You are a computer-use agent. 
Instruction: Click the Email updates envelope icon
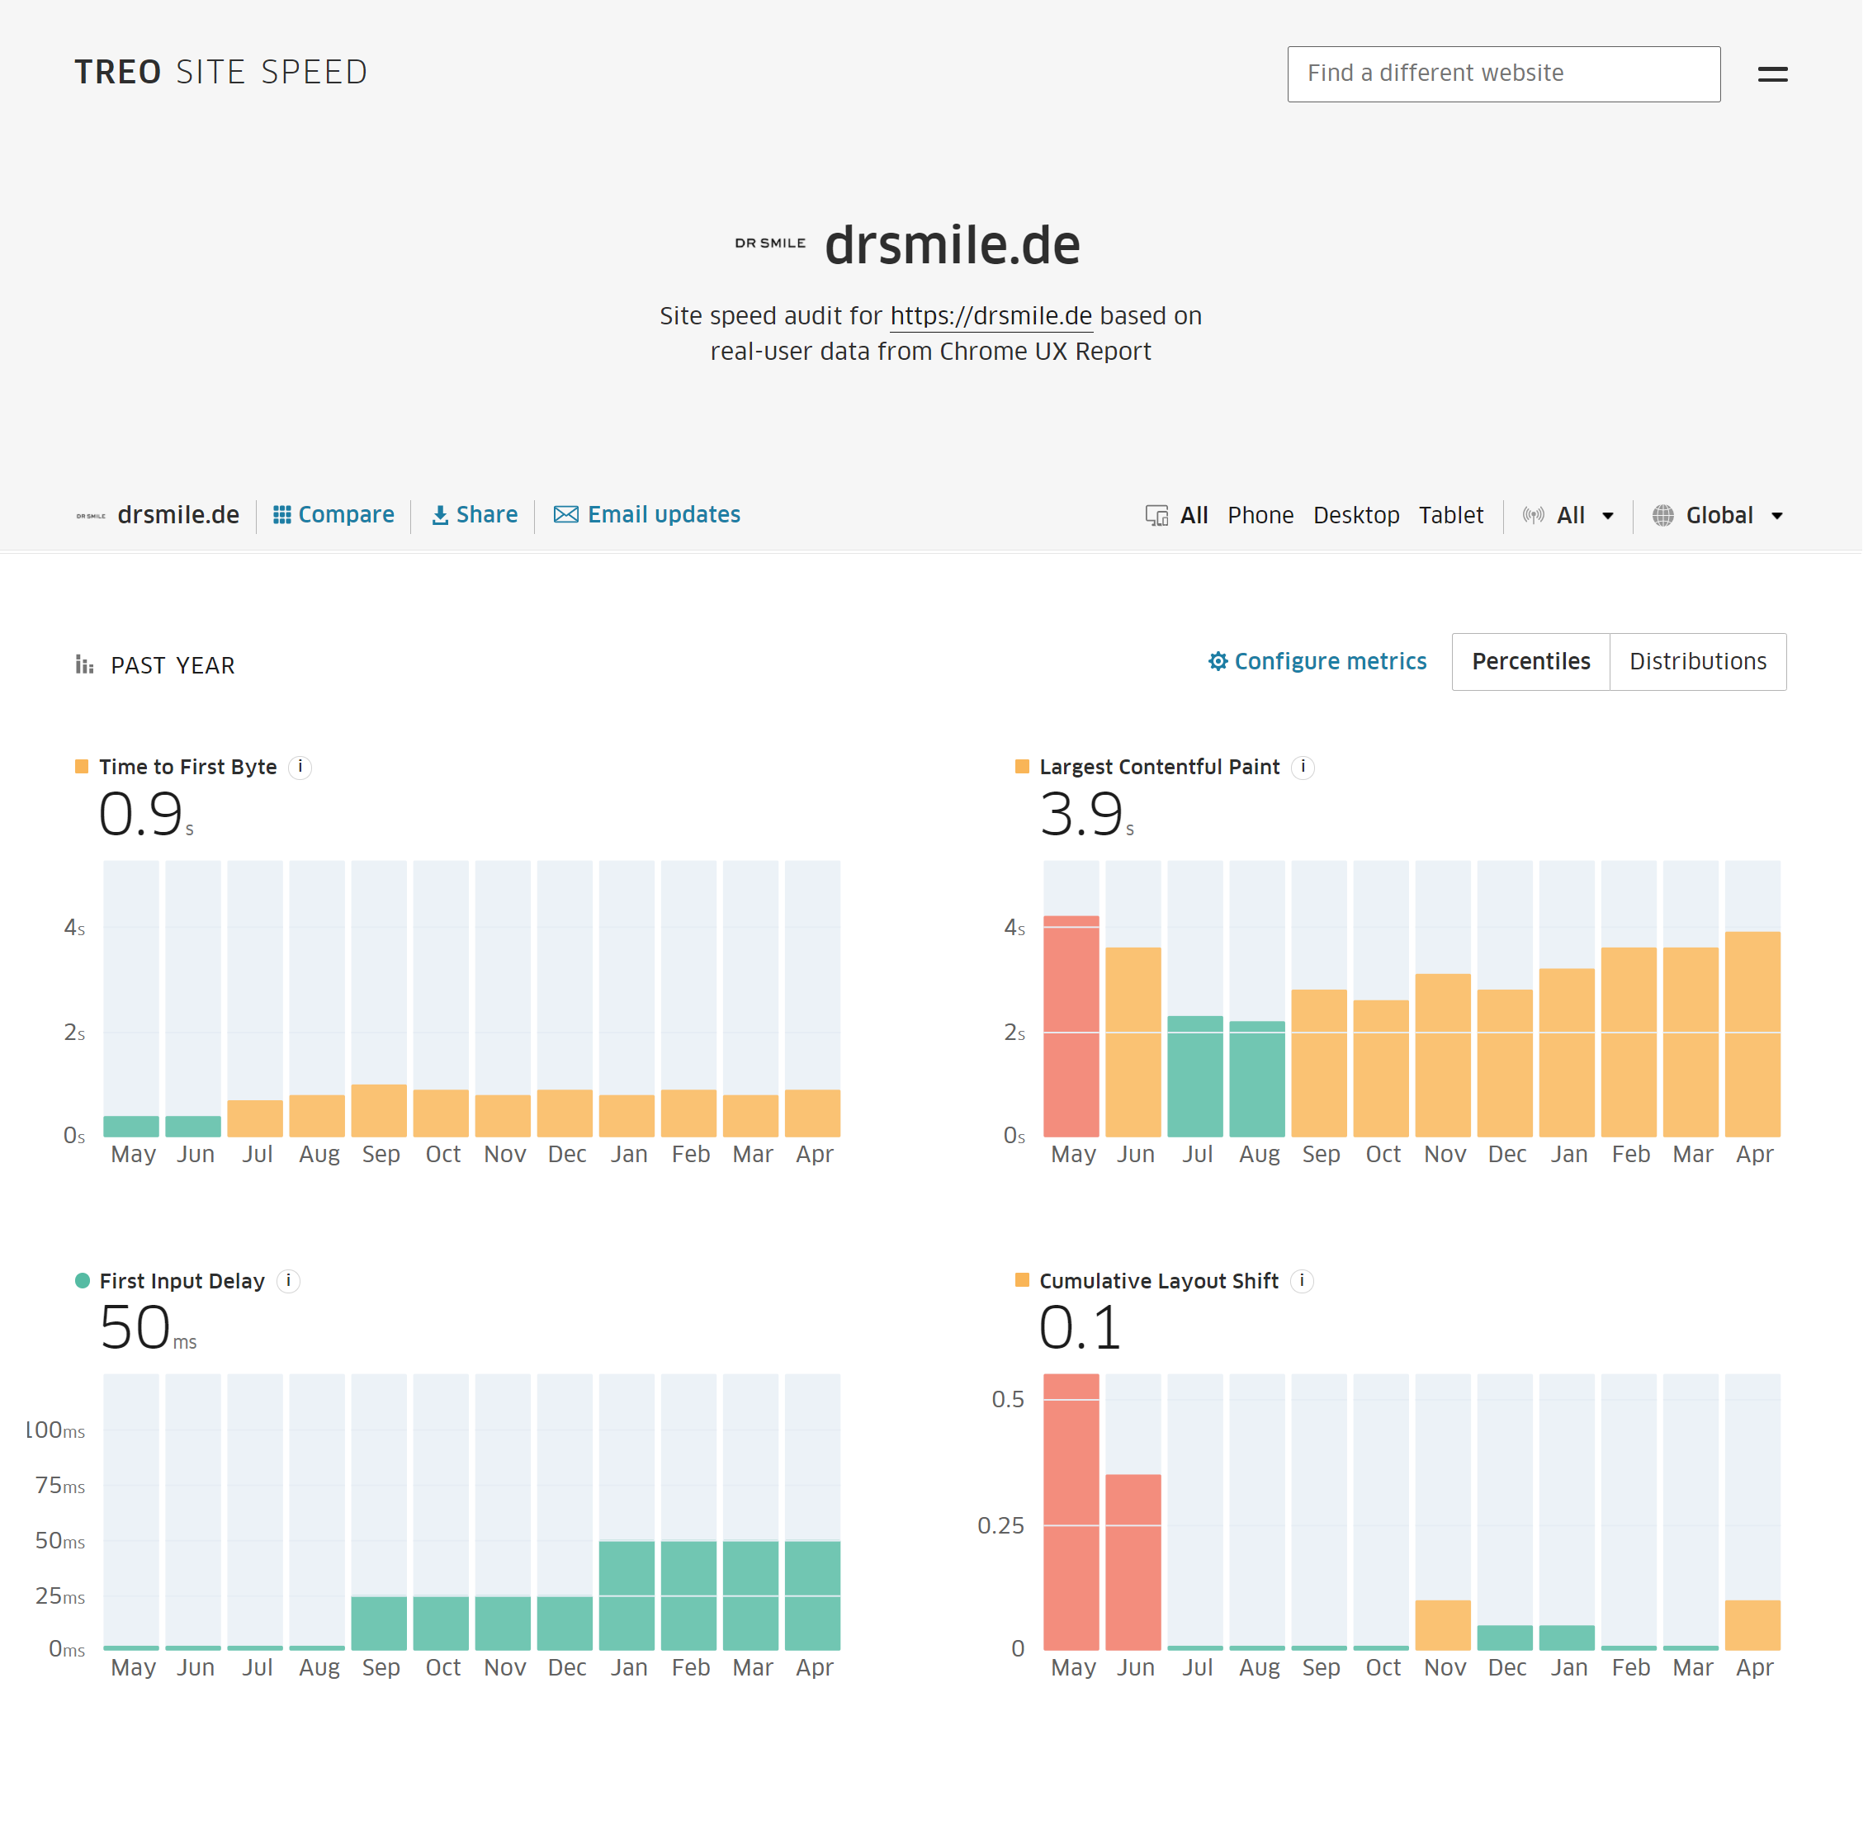point(567,517)
